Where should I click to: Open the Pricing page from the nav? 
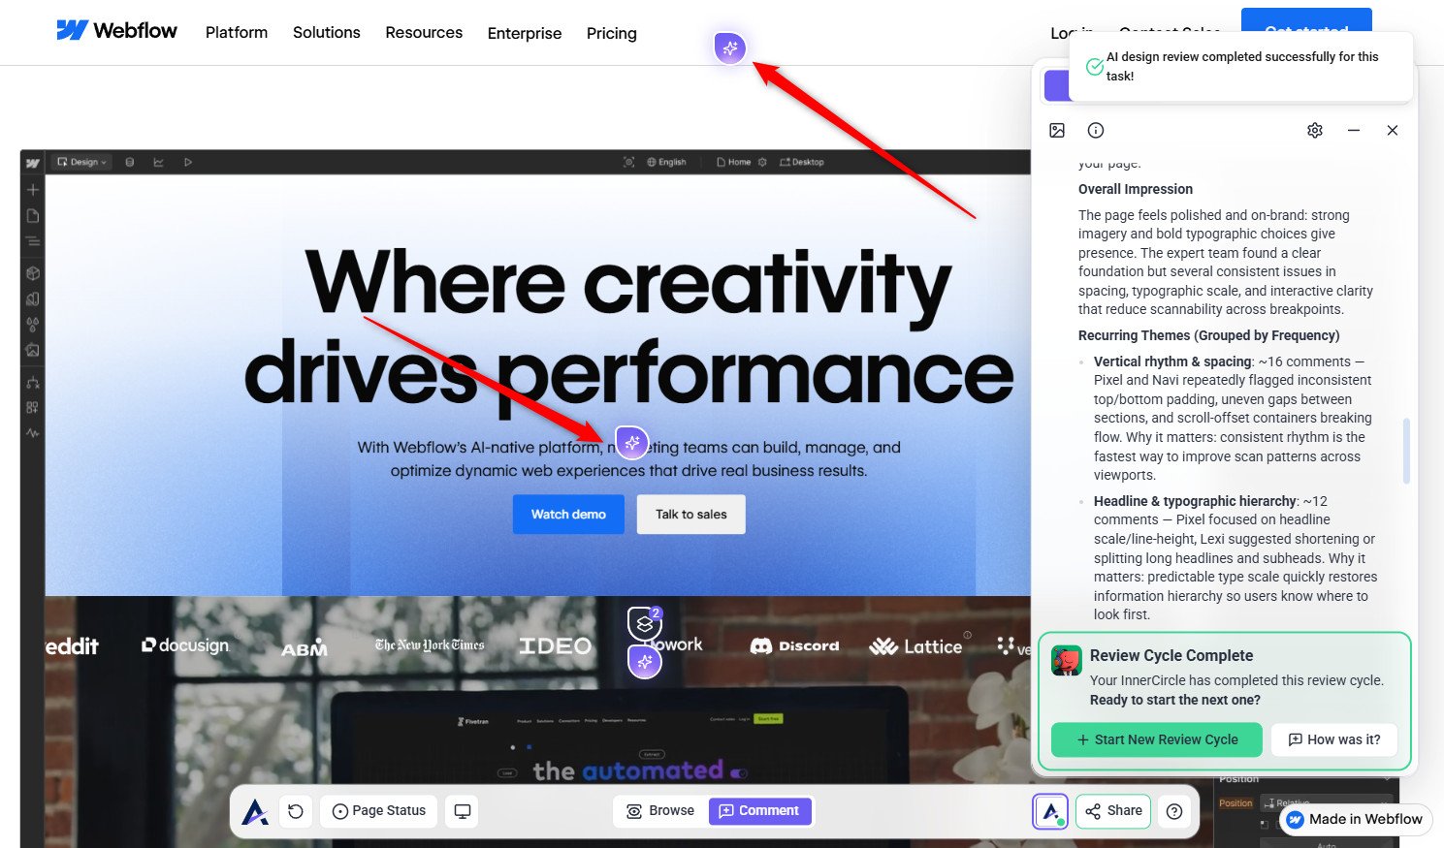611,33
